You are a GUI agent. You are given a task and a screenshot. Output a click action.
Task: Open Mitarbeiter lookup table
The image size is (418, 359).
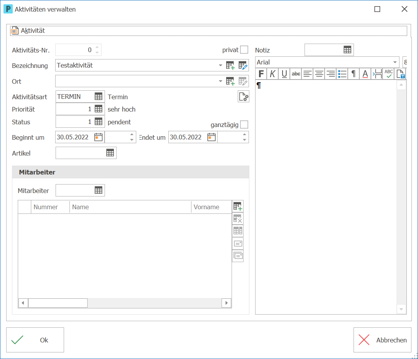click(x=98, y=190)
